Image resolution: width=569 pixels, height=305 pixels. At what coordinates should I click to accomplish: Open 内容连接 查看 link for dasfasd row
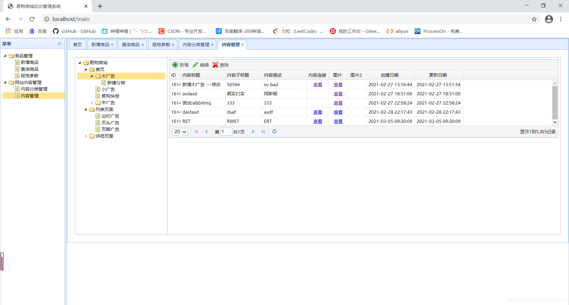tap(318, 112)
